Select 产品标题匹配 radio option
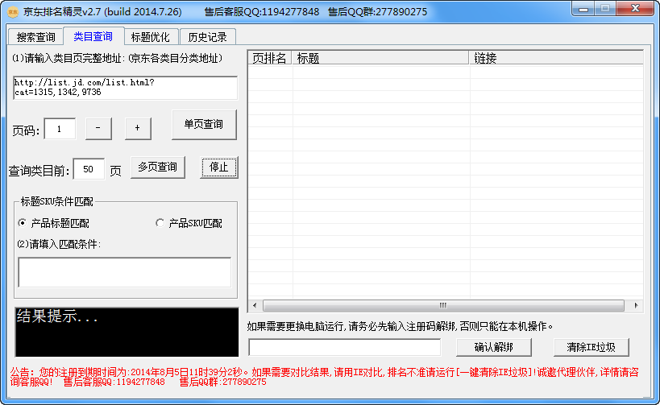Screen dimensions: 660x405 pos(54,223)
